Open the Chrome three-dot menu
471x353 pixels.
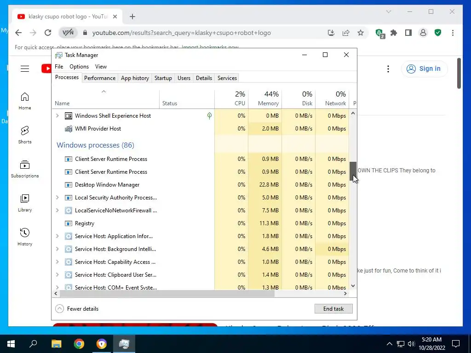click(x=453, y=33)
